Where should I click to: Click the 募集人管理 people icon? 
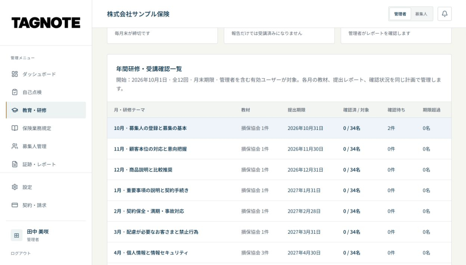[x=15, y=146]
